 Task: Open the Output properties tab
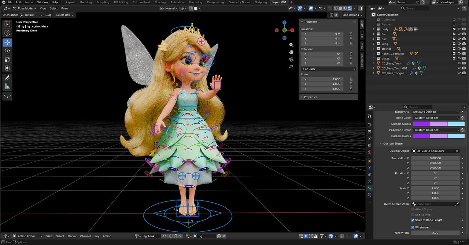click(369, 132)
